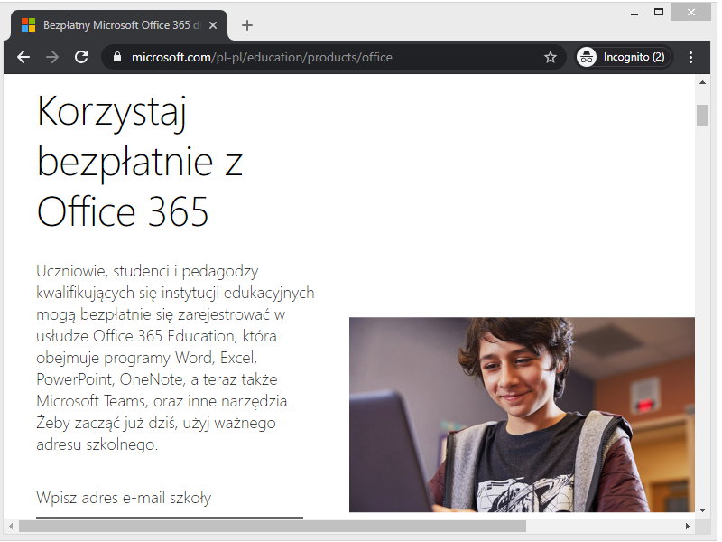Image resolution: width=722 pixels, height=542 pixels.
Task: Reload the current page
Action: tap(82, 56)
